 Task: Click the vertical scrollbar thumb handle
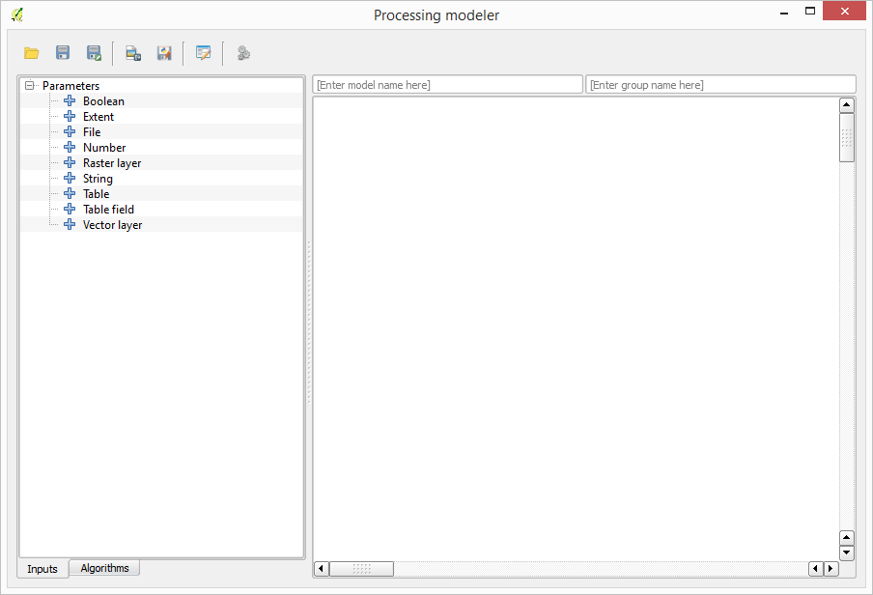(847, 137)
